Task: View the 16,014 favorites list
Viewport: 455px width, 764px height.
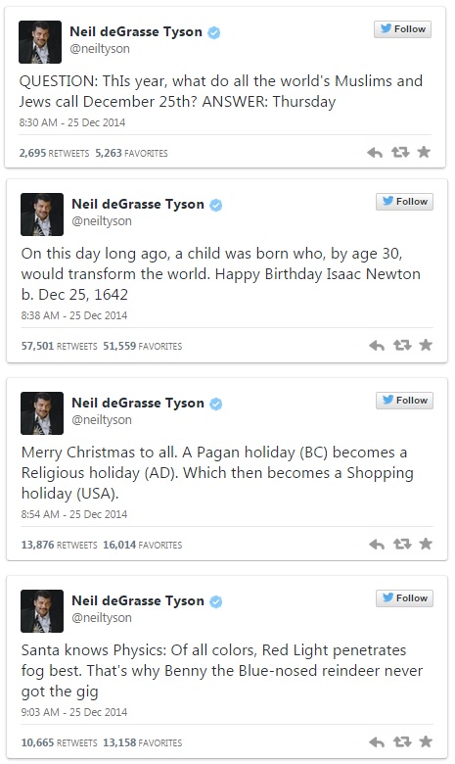Action: [142, 546]
